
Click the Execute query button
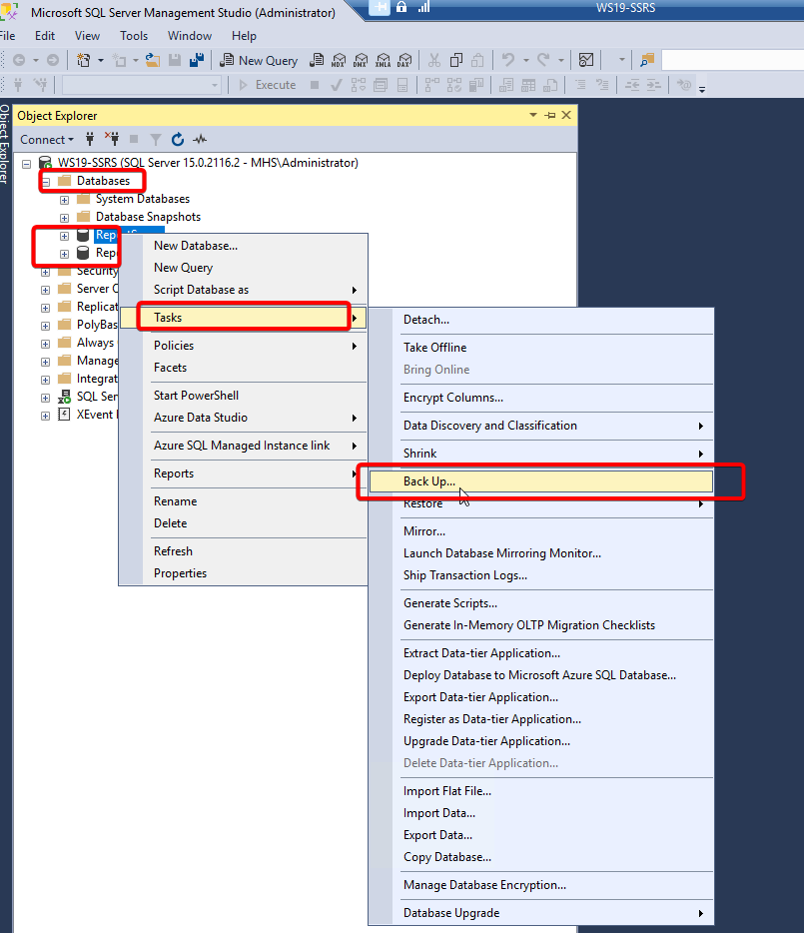click(268, 85)
